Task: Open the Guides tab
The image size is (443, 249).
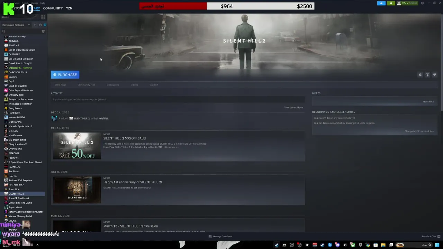Action: [x=134, y=85]
